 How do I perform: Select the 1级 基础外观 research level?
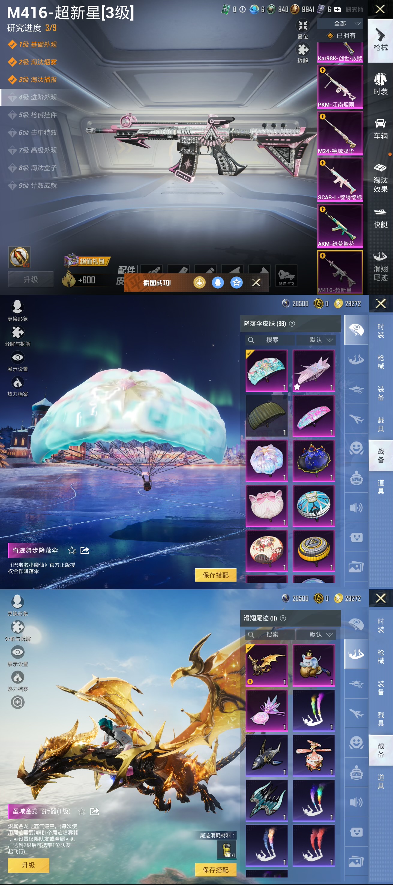[x=33, y=44]
